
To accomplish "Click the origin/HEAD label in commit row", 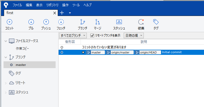I will tap(148, 52).
